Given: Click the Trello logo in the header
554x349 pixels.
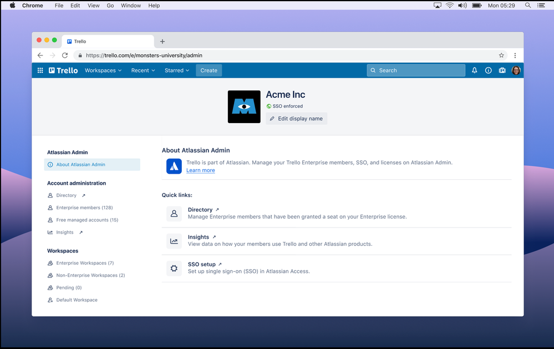Looking at the screenshot, I should tap(63, 70).
